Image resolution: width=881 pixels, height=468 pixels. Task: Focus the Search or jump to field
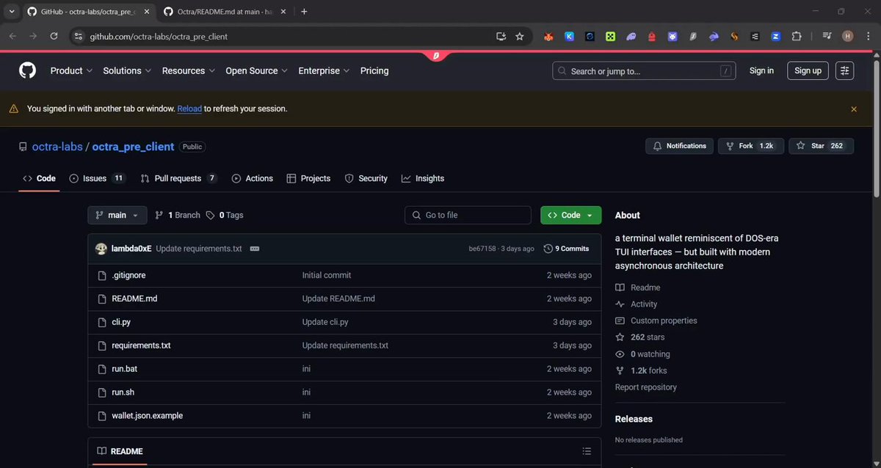[644, 70]
